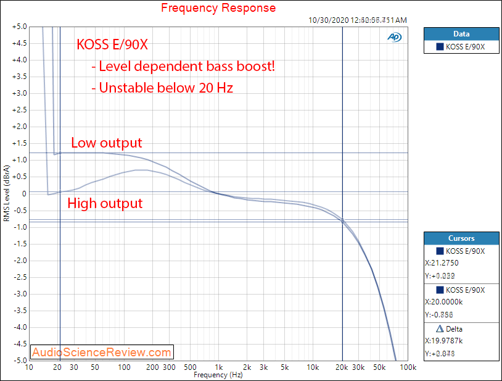This screenshot has height=381, width=502.
Task: Click the KOSS E/90X color swatch in Data legend
Action: [440, 47]
